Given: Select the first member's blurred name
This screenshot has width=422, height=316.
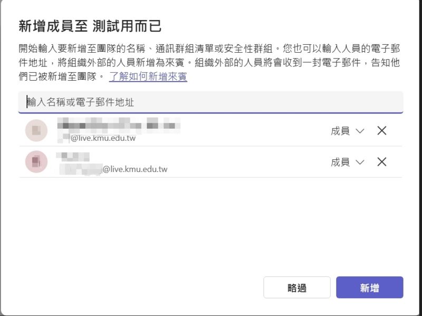Looking at the screenshot, I should tap(119, 126).
